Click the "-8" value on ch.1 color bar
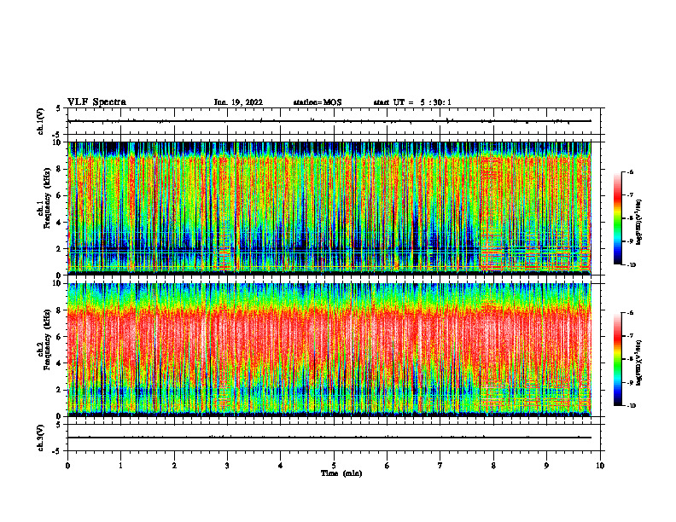The width and height of the screenshot is (676, 522). [x=630, y=218]
